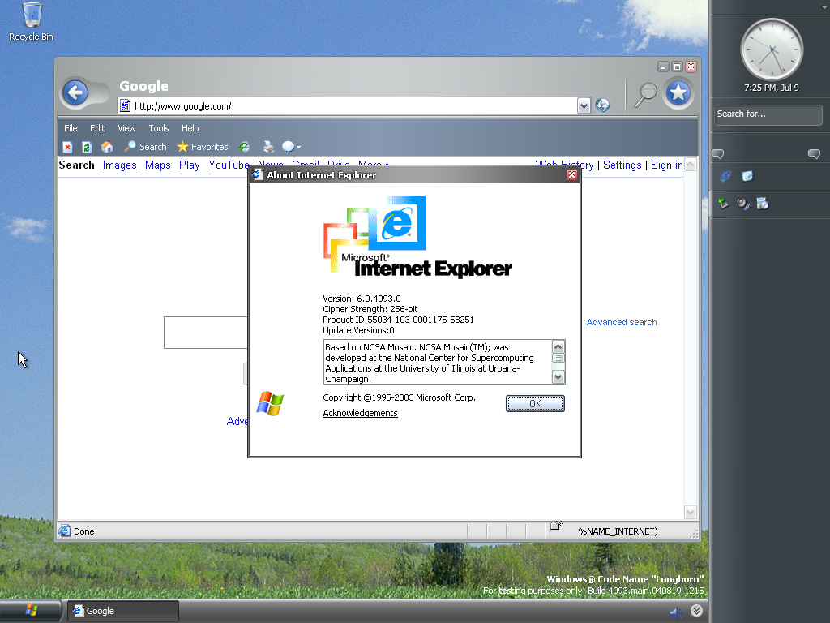Open the Settings link on Google
The height and width of the screenshot is (623, 830).
[x=622, y=165]
